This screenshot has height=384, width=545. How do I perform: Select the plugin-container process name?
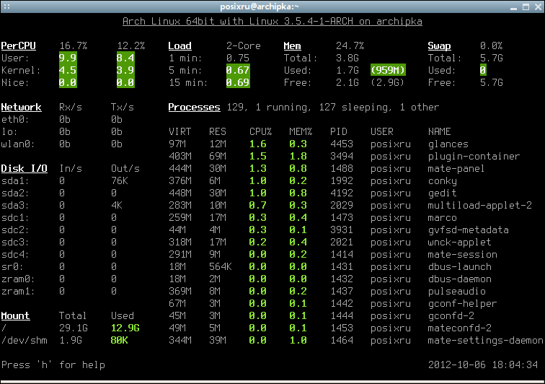point(474,157)
